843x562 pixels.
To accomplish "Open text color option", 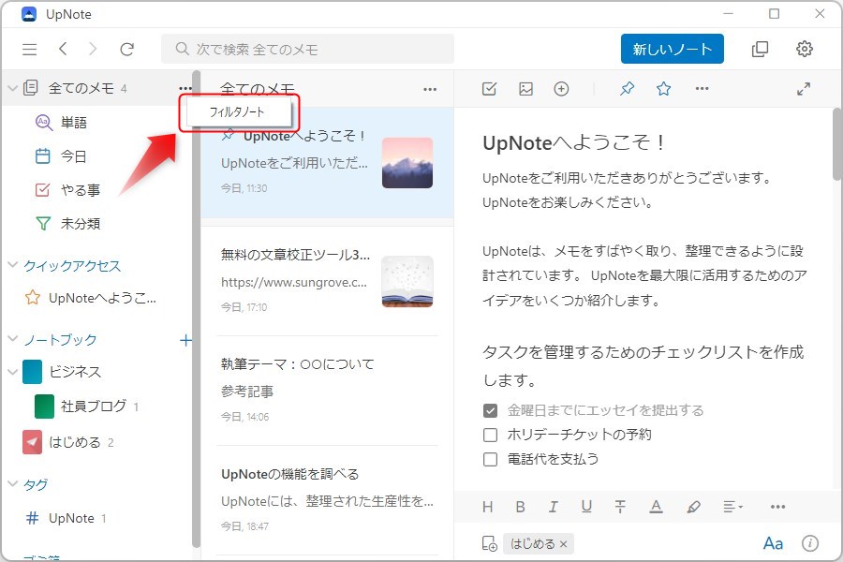I will (x=656, y=507).
